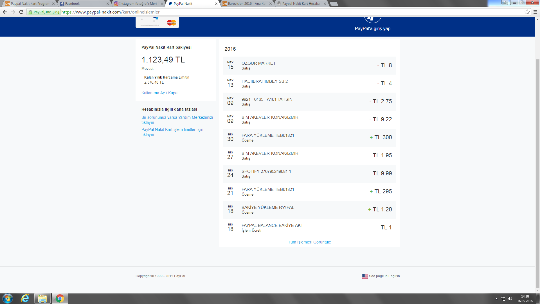Click PAYPAL BALANCE BAKİYE AKT row
The width and height of the screenshot is (540, 304).
[x=309, y=228]
